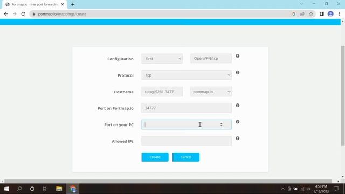Reload the portmap.io page

coord(23,14)
